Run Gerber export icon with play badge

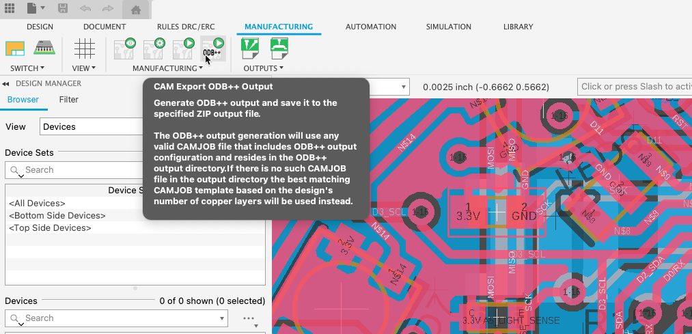184,48
